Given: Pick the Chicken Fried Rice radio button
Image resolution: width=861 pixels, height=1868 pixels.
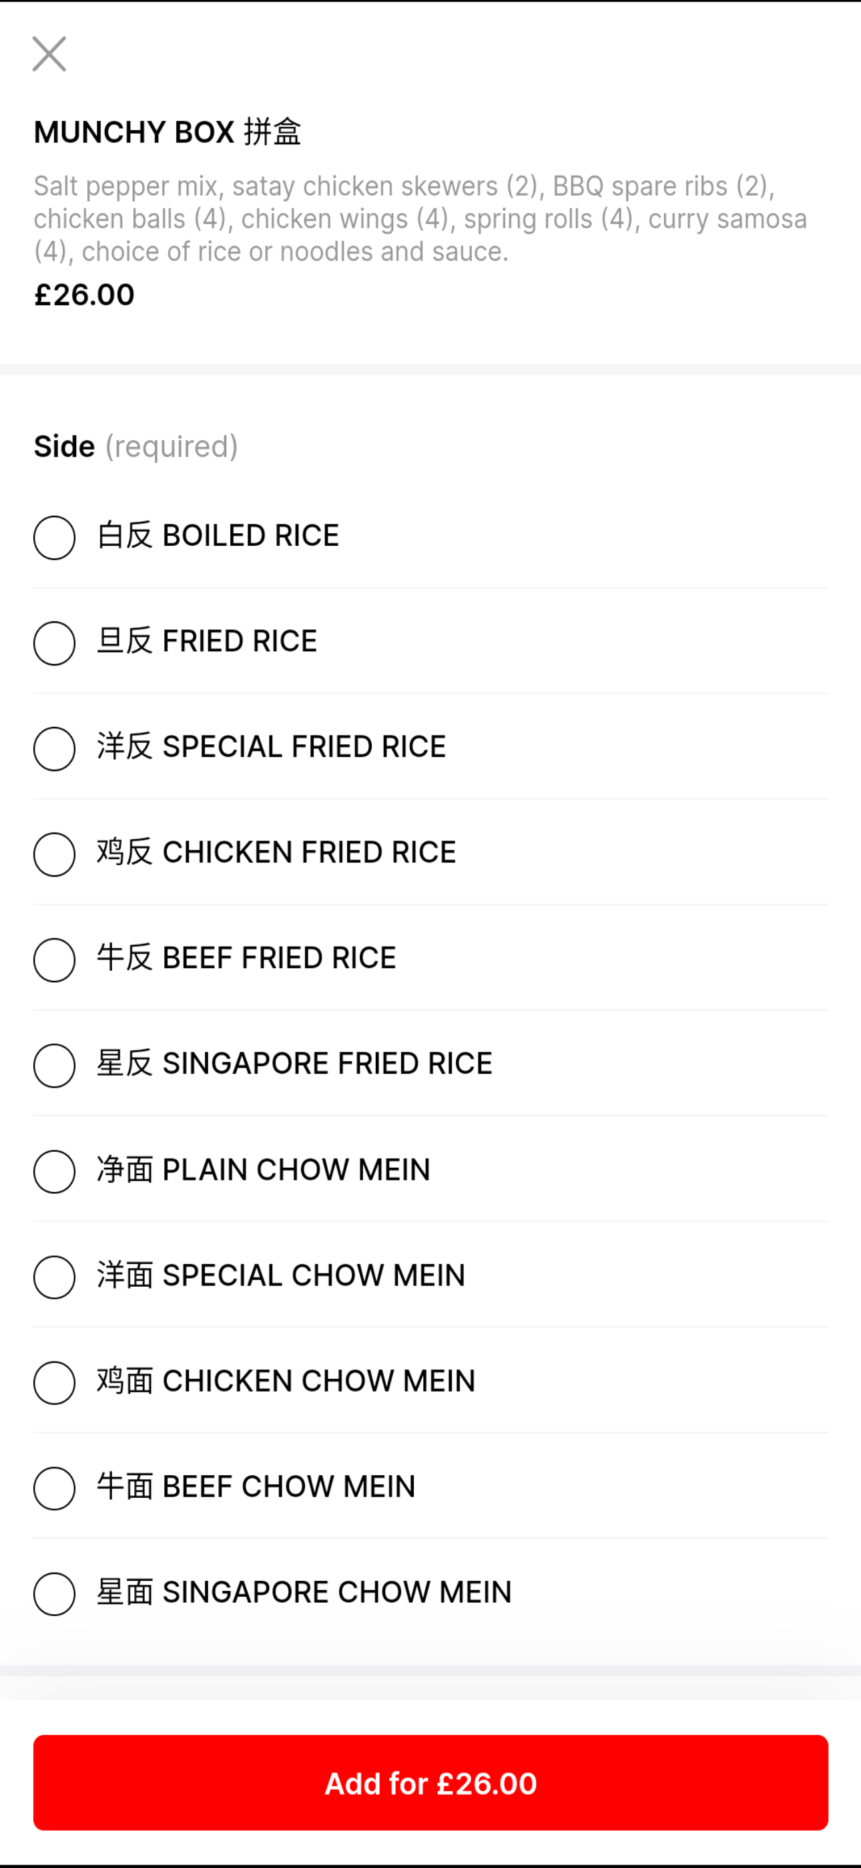Looking at the screenshot, I should tap(54, 854).
